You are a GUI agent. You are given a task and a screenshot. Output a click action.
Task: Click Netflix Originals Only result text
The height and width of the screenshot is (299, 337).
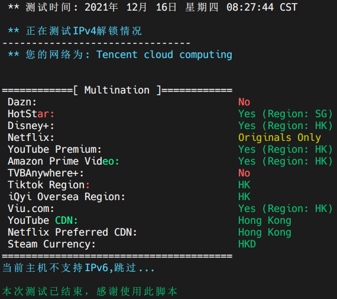click(x=280, y=137)
